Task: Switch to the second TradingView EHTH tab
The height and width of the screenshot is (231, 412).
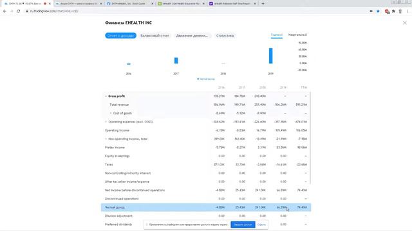Action: pyautogui.click(x=78, y=4)
